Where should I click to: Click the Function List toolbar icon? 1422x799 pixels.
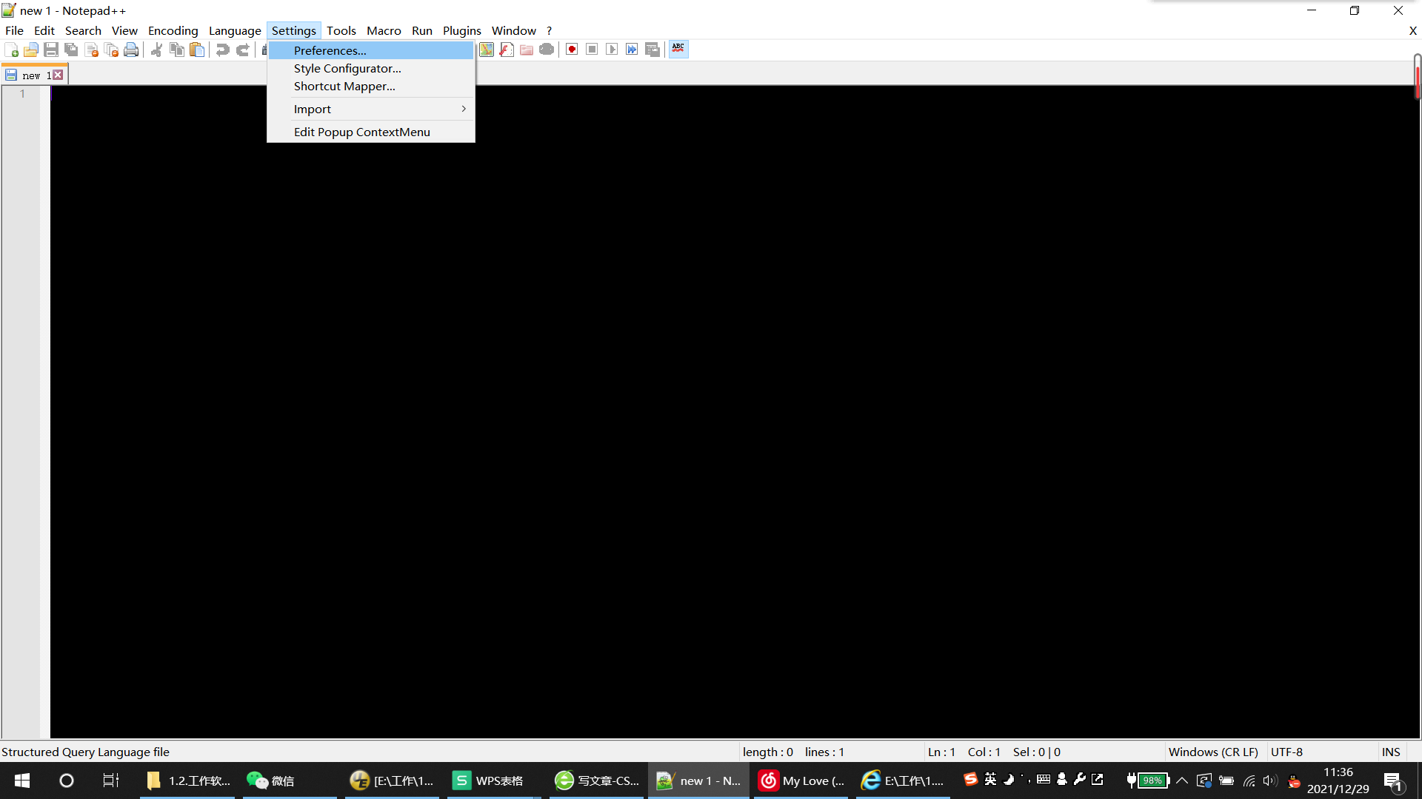507,50
